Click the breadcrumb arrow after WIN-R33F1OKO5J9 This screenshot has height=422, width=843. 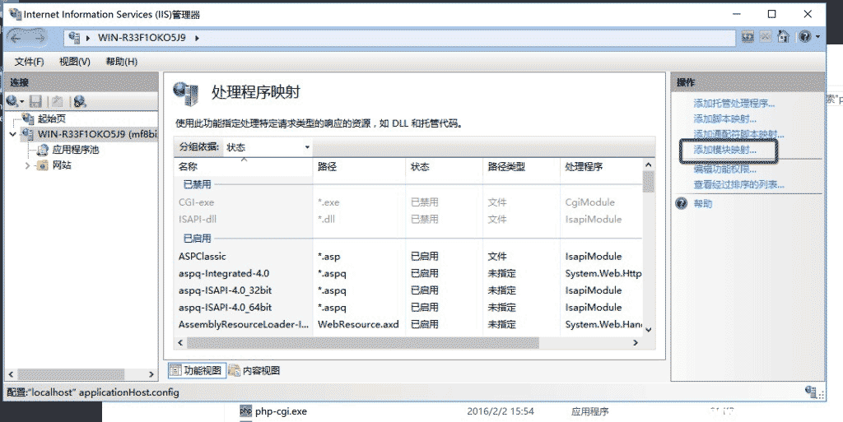(197, 38)
